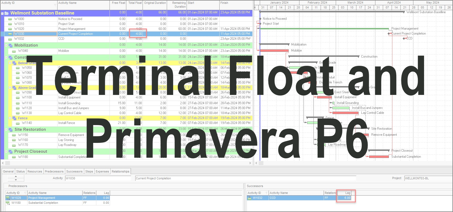Click the W1050 activity icon
Image resolution: width=453 pixels, height=212 pixels.
(x=18, y=68)
